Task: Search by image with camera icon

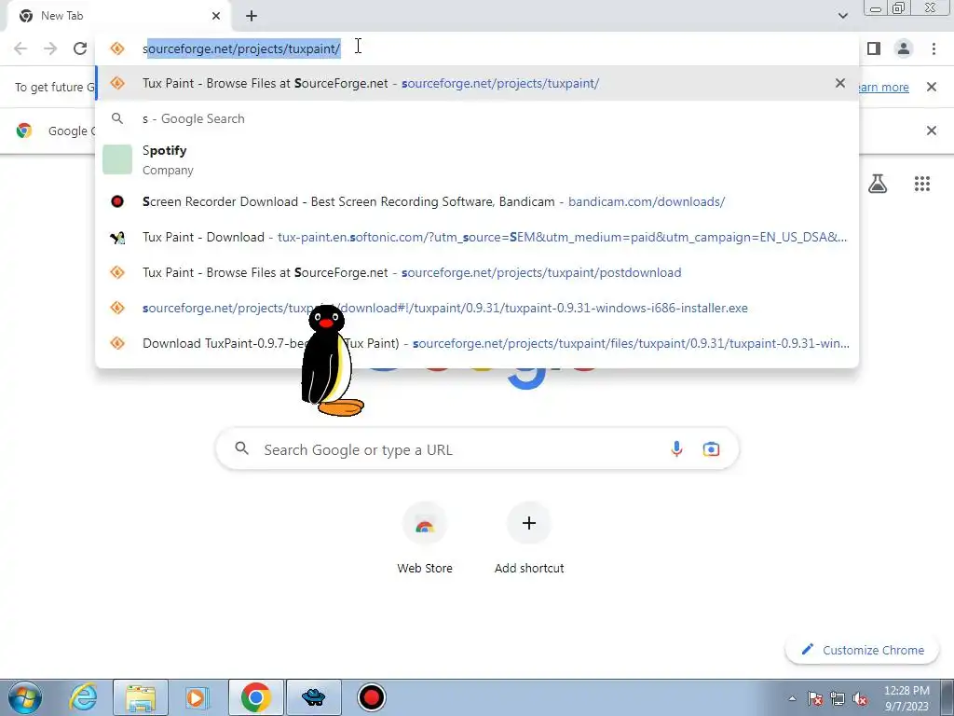Action: click(x=711, y=449)
